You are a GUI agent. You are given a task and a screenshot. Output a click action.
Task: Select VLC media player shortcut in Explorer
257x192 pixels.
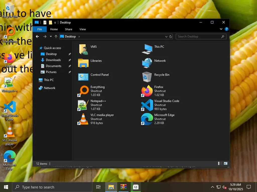[x=96, y=119]
